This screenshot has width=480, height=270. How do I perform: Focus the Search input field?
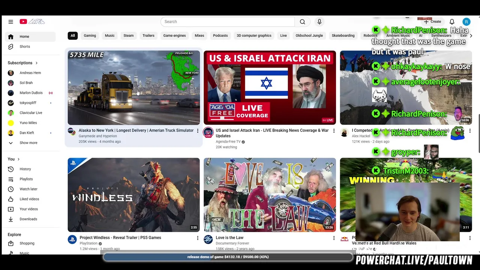pos(228,22)
